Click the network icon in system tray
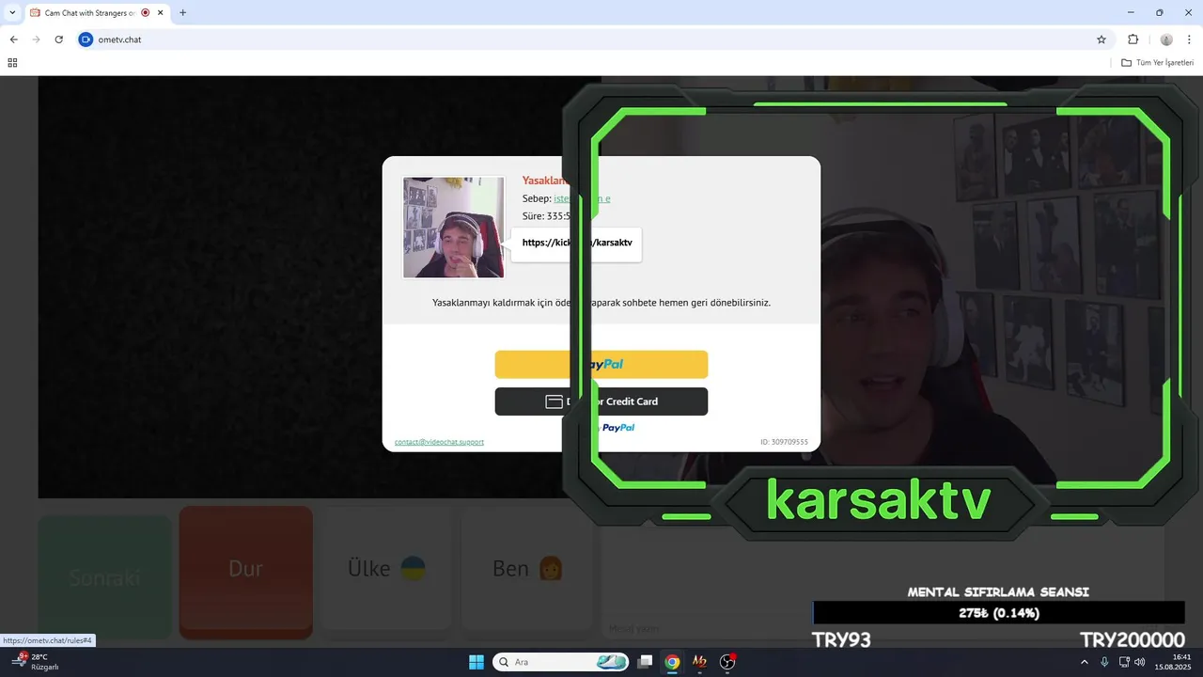 [x=1125, y=662]
